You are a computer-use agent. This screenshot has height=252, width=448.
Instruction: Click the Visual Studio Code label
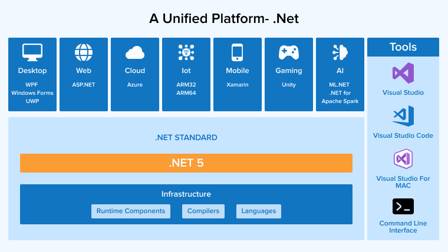click(403, 135)
